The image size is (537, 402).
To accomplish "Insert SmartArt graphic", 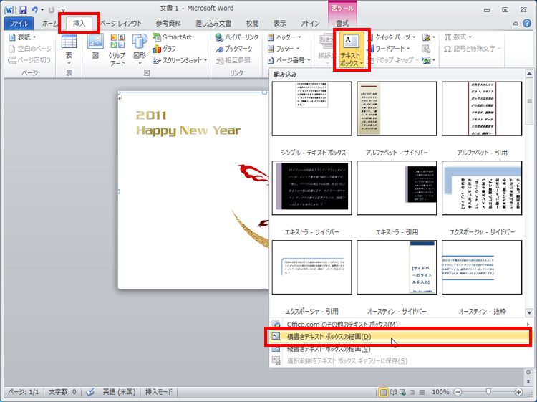I will coord(173,37).
